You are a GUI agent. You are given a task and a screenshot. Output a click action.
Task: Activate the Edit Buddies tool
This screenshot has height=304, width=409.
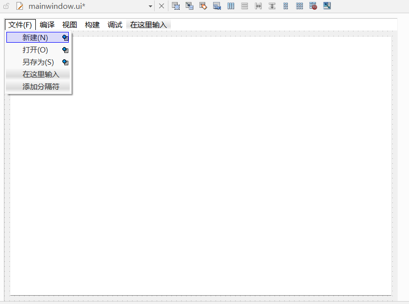[203, 6]
